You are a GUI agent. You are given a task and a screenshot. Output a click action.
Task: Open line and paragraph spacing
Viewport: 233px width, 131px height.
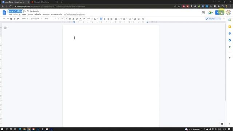[x=116, y=19]
